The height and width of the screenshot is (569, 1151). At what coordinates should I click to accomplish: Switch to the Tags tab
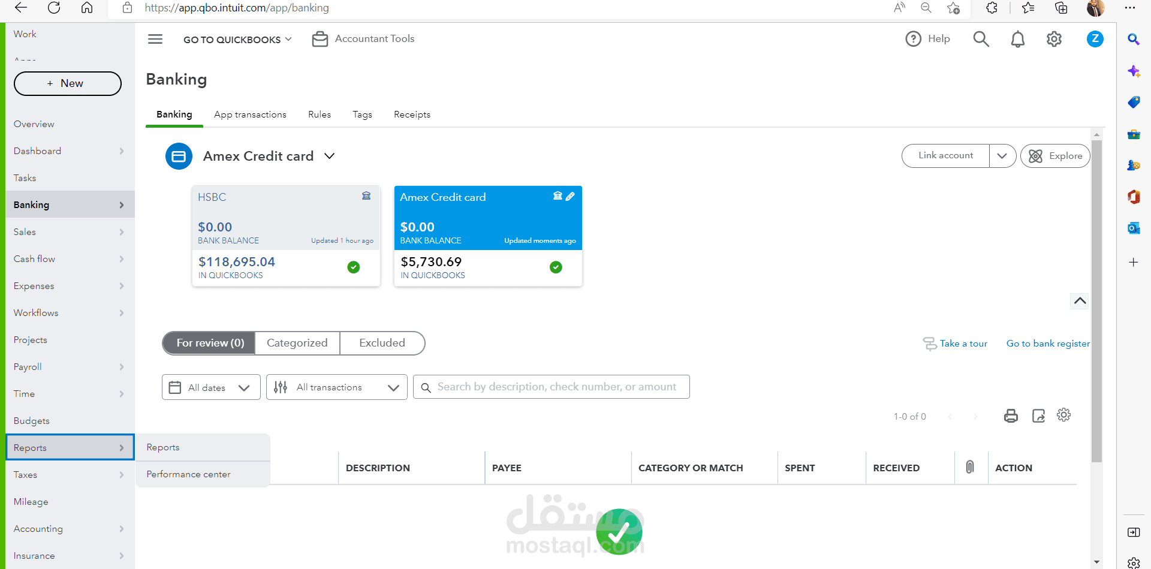362,115
